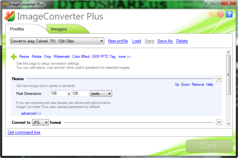
Task: Add a Rotate operation
Action: 37,57
